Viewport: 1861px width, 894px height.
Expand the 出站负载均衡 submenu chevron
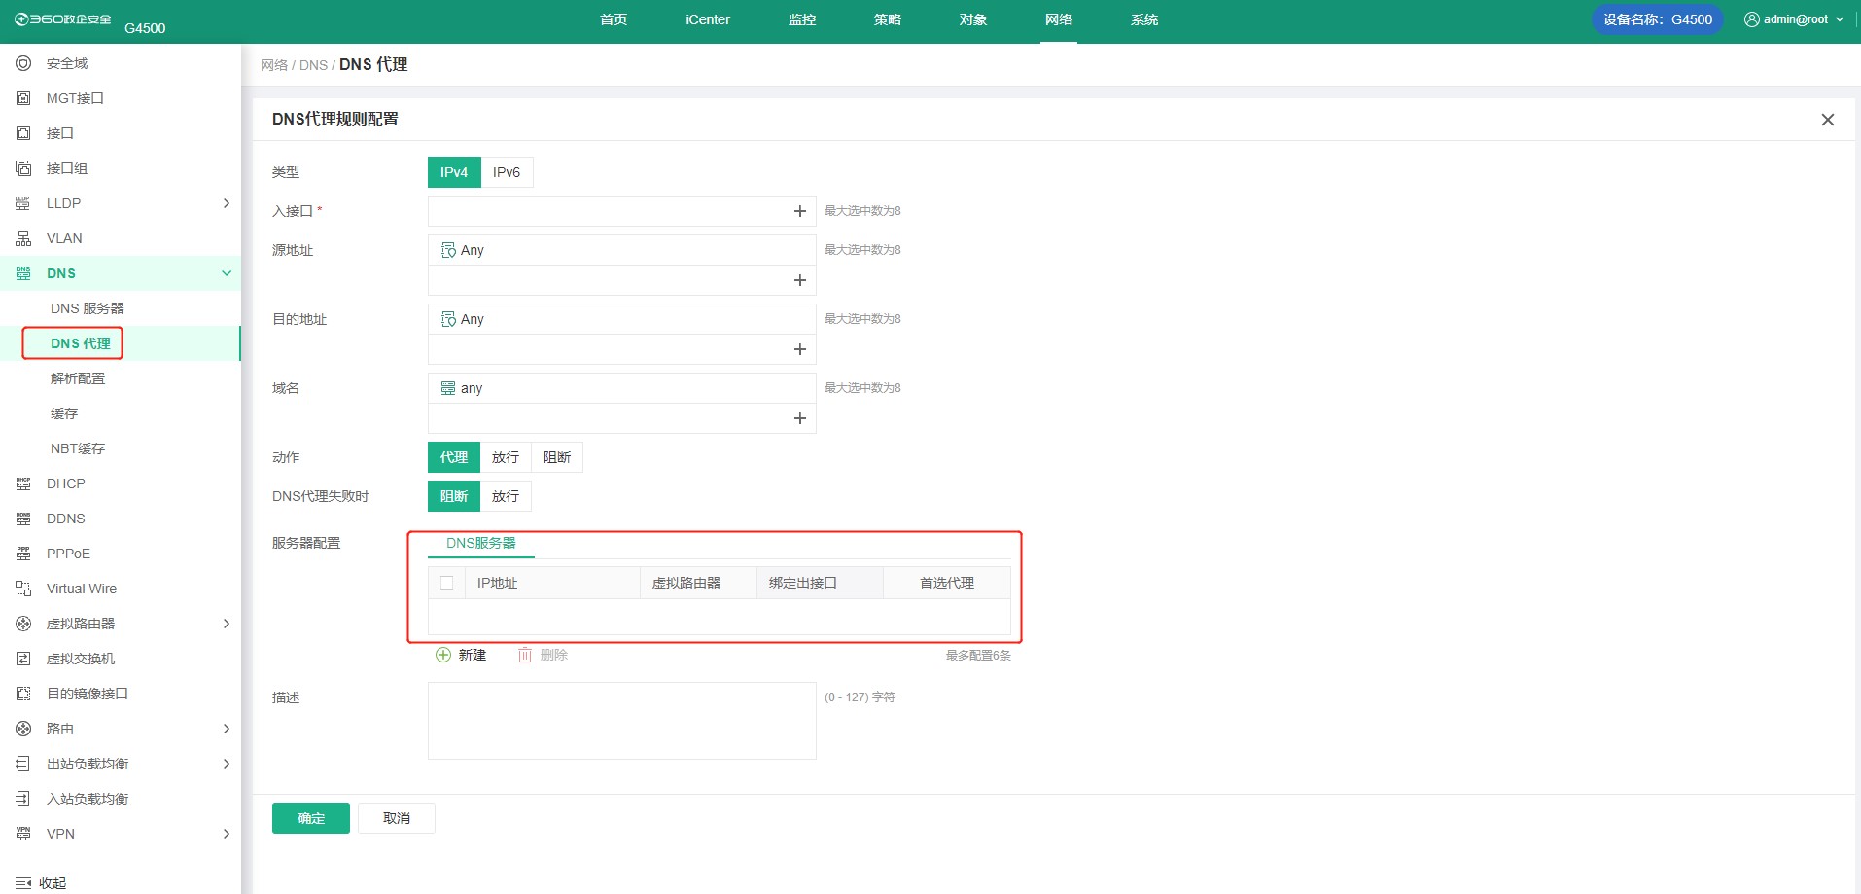coord(227,764)
